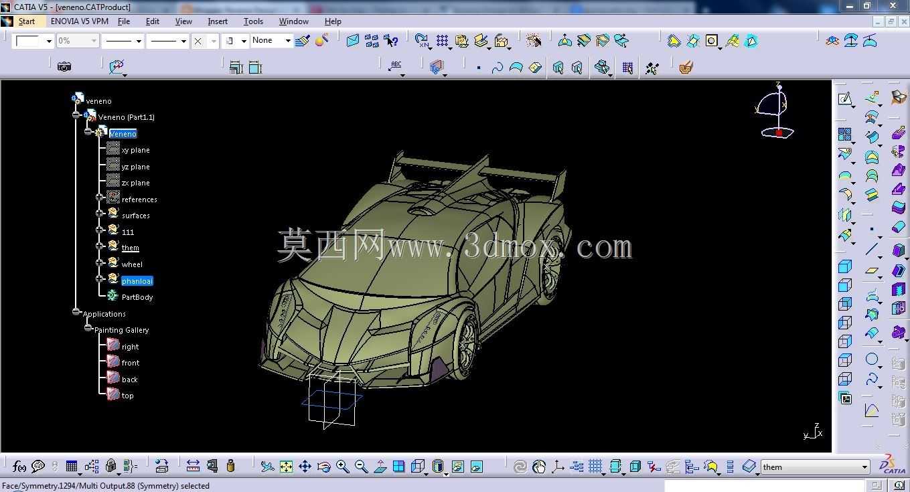
Task: Click the Fit All In icon
Action: [286, 467]
